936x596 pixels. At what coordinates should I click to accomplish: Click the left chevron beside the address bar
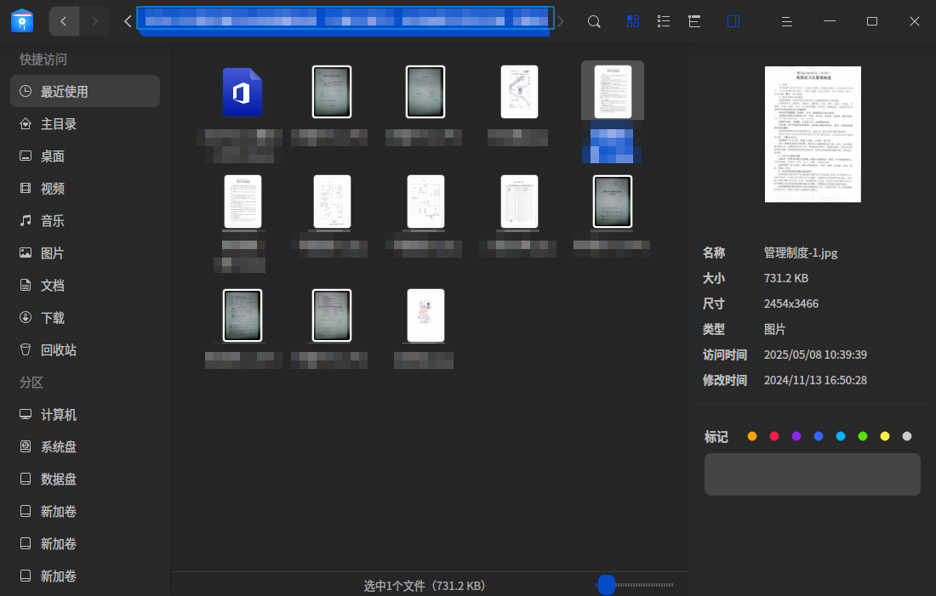[x=128, y=21]
